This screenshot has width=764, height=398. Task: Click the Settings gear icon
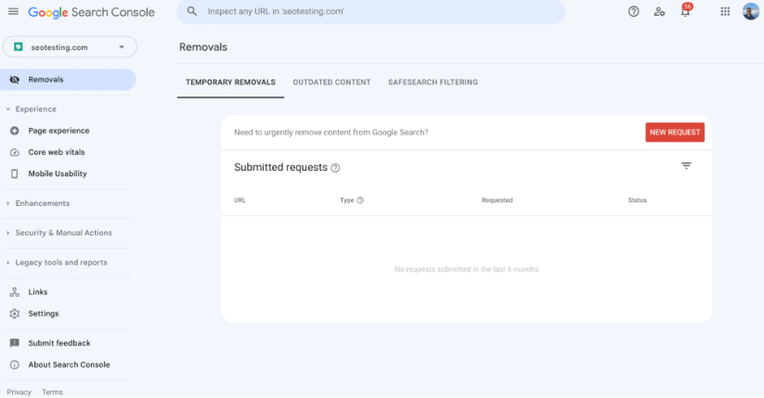15,314
